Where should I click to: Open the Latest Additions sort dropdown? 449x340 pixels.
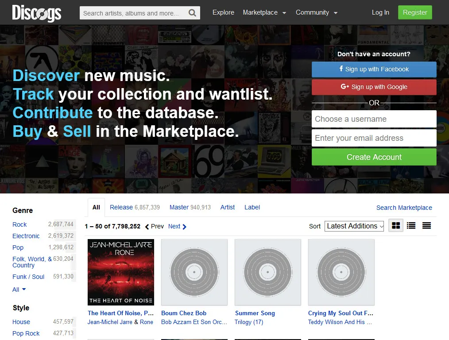pos(354,226)
